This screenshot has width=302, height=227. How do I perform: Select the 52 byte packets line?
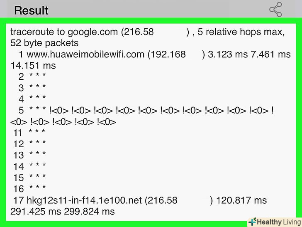(x=44, y=43)
